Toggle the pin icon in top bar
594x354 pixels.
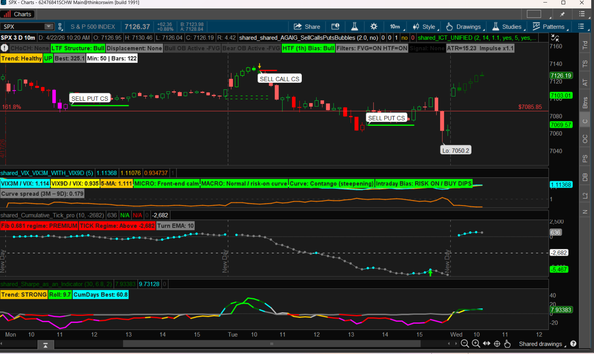(x=562, y=14)
